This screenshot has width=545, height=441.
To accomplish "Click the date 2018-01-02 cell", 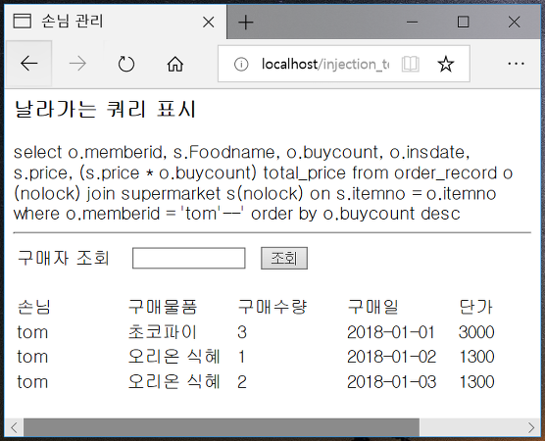I will 391,357.
